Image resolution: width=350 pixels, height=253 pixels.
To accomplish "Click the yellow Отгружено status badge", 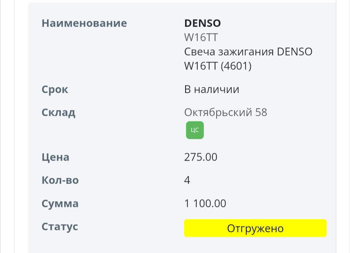I will click(255, 229).
